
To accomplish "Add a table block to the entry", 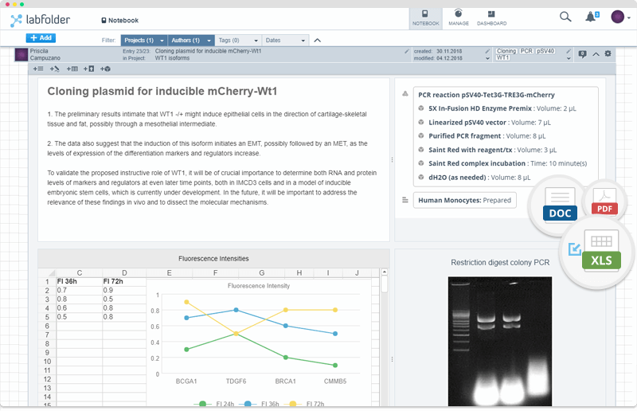I will coord(72,68).
